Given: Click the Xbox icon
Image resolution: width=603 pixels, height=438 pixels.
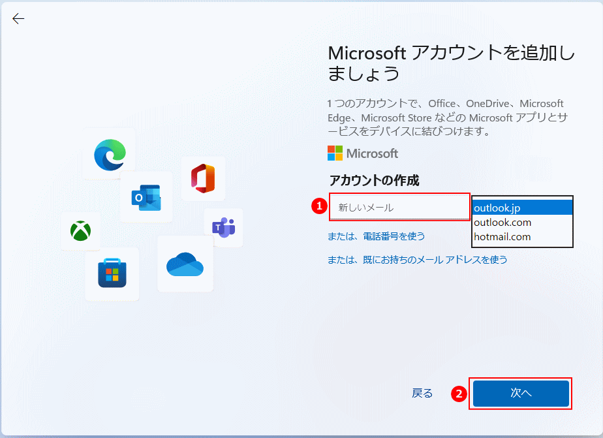Looking at the screenshot, I should click(x=81, y=231).
